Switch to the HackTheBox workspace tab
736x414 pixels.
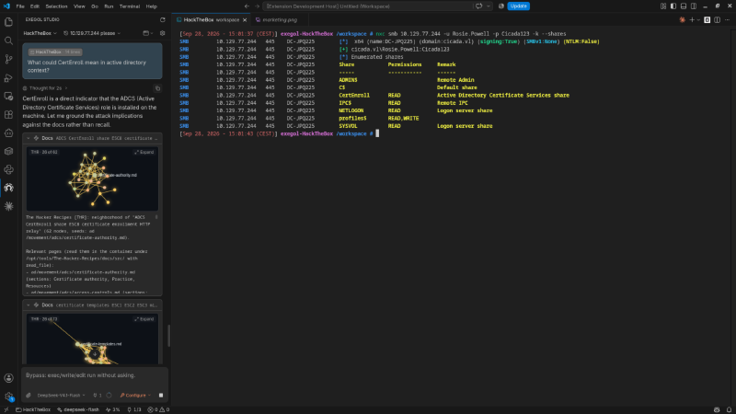click(x=212, y=19)
